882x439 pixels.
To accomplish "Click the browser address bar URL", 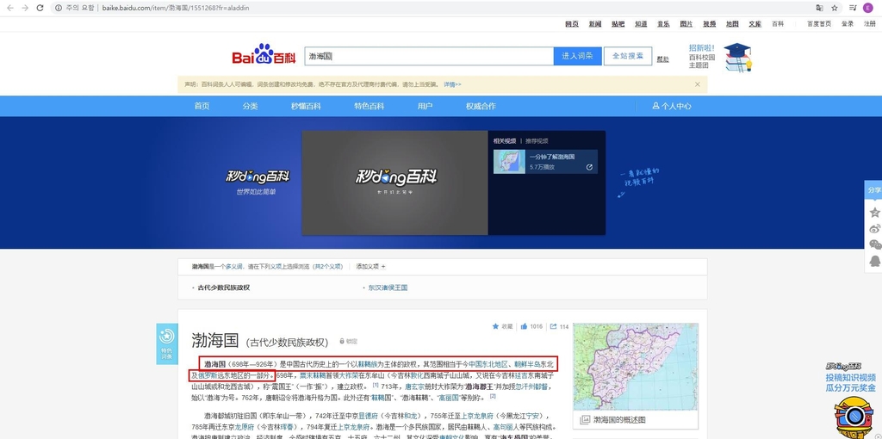I will [176, 8].
